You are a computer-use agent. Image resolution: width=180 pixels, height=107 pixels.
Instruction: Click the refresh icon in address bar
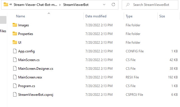[113, 4]
